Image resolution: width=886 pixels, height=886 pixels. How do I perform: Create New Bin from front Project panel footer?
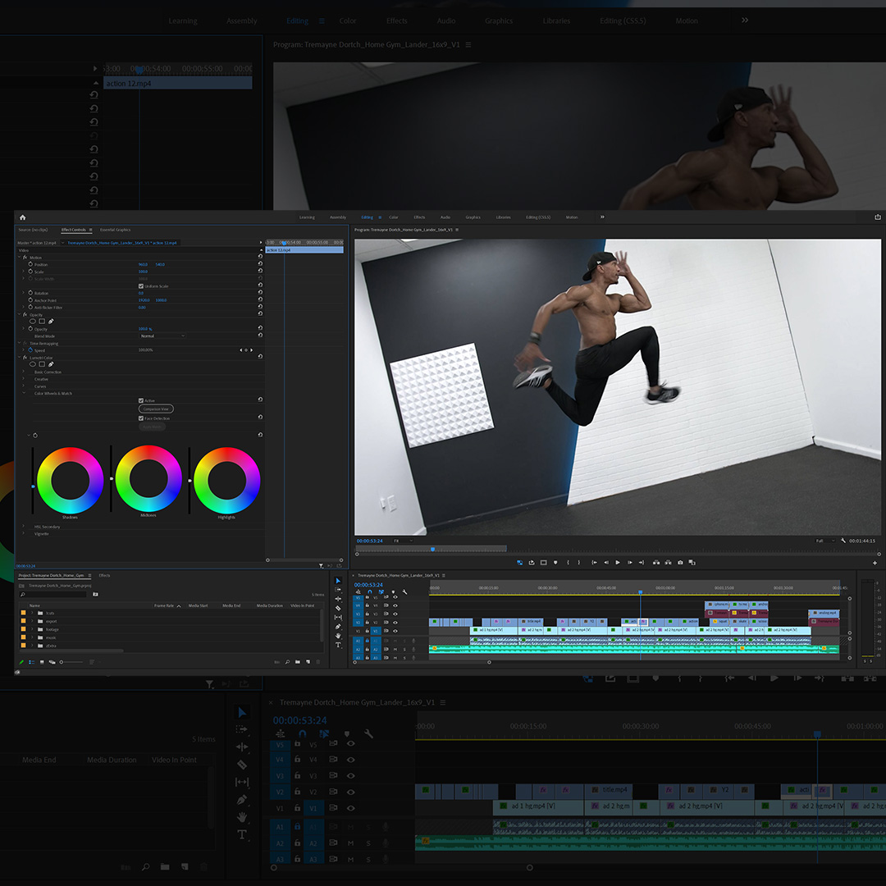(297, 662)
